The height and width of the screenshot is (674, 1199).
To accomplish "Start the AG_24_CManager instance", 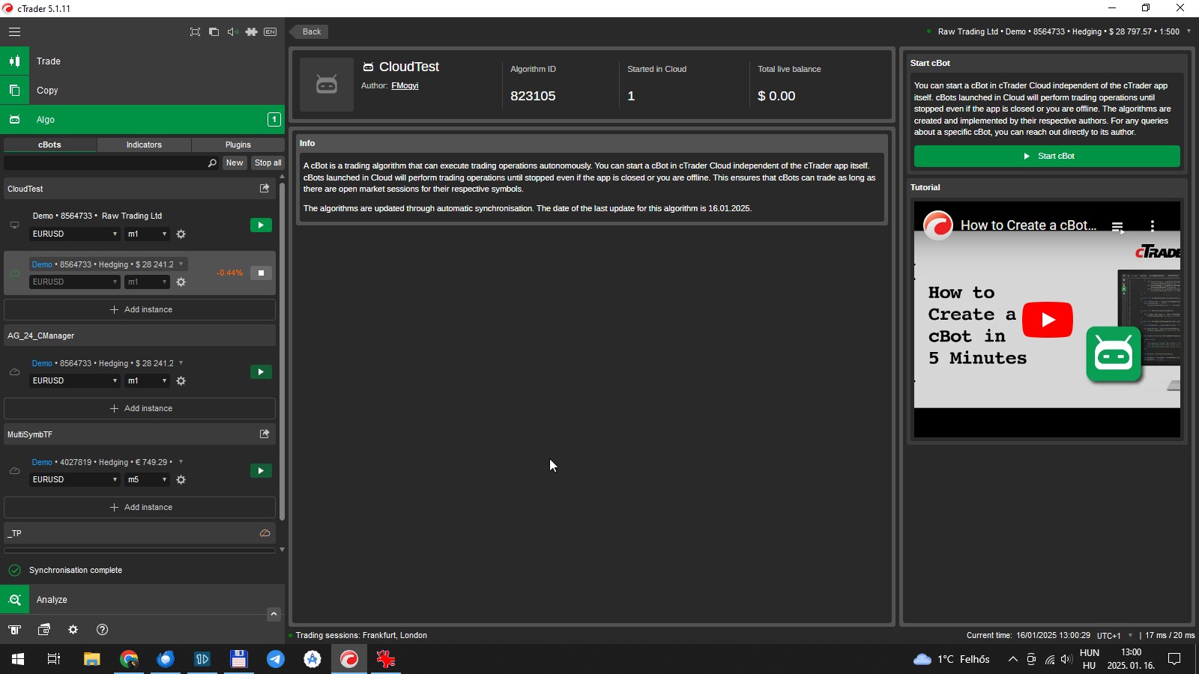I will click(x=261, y=371).
